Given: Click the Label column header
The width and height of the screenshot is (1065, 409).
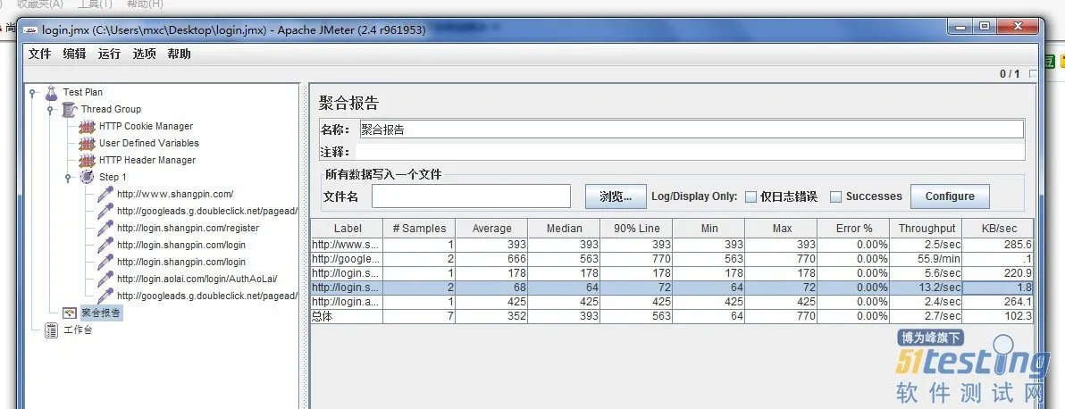Looking at the screenshot, I should pyautogui.click(x=347, y=229).
